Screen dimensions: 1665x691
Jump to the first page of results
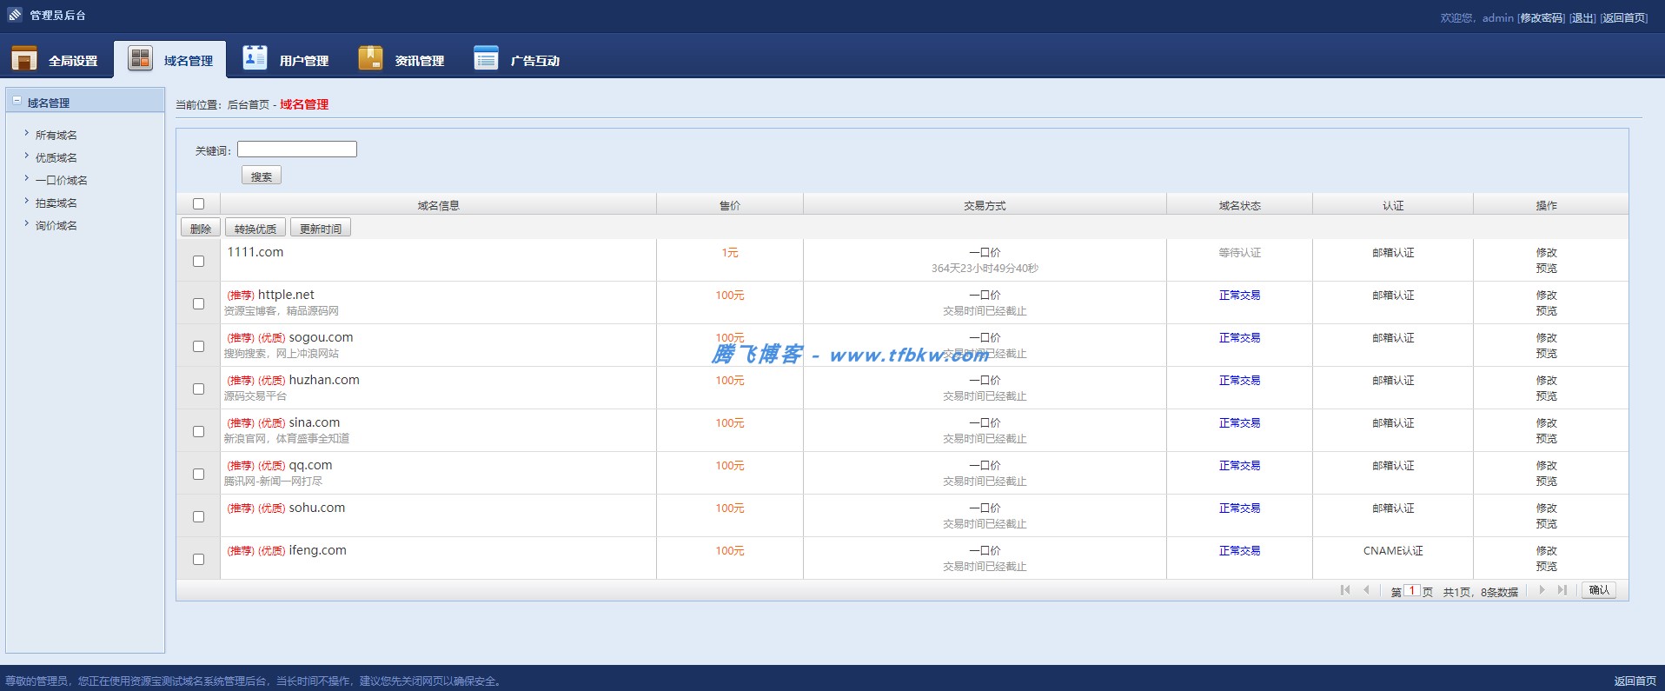pyautogui.click(x=1345, y=590)
